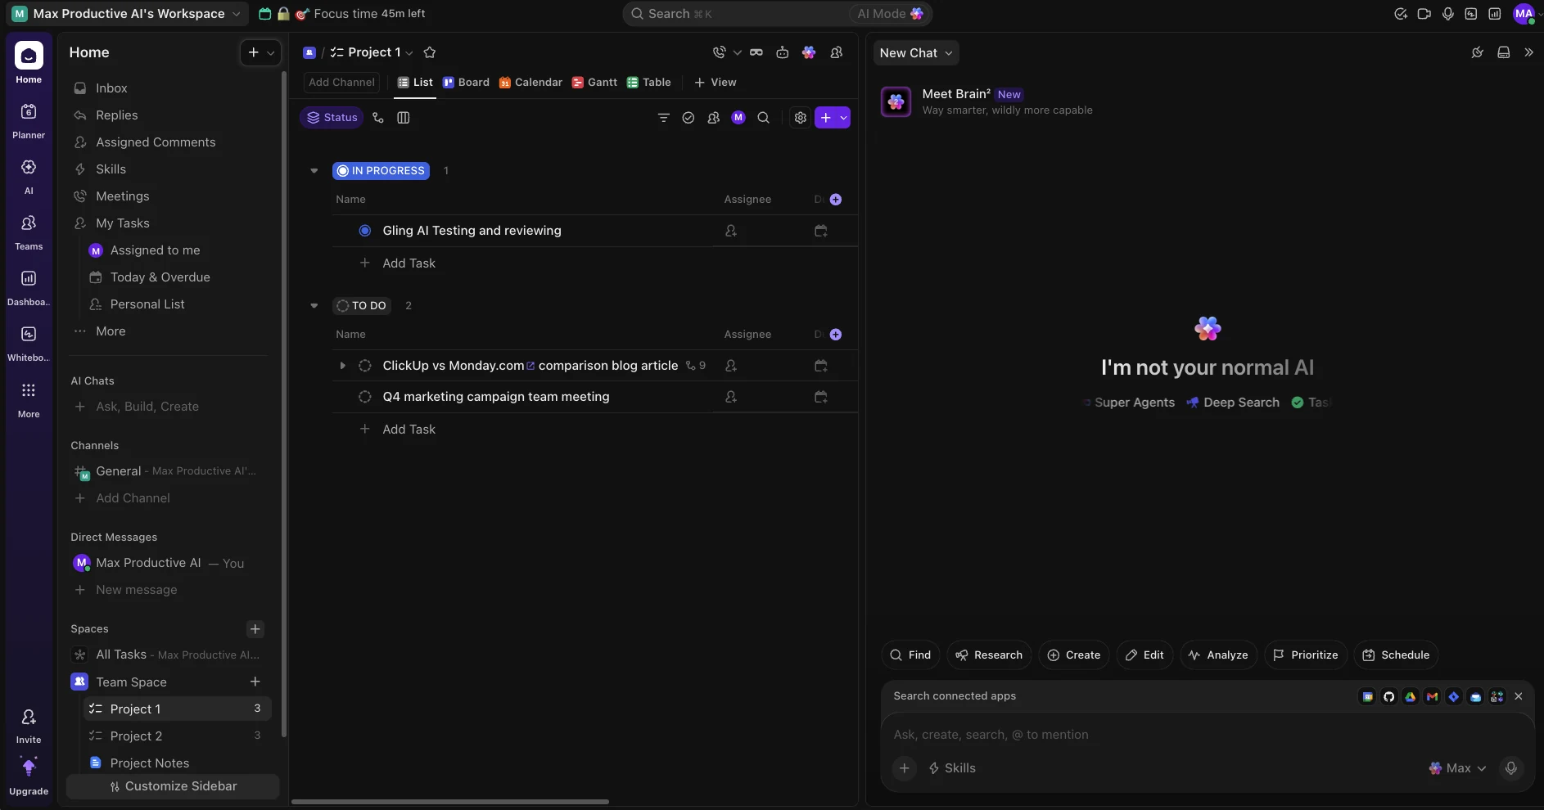
Task: Click microphone icon in chat input
Action: (x=1511, y=768)
